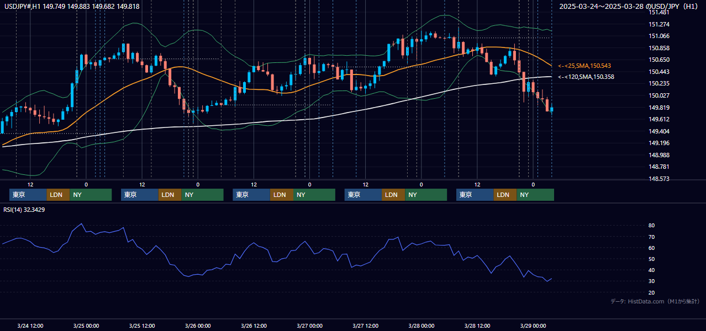The height and width of the screenshot is (331, 706).
Task: Click the RSI scale value 50
Action: [652, 259]
